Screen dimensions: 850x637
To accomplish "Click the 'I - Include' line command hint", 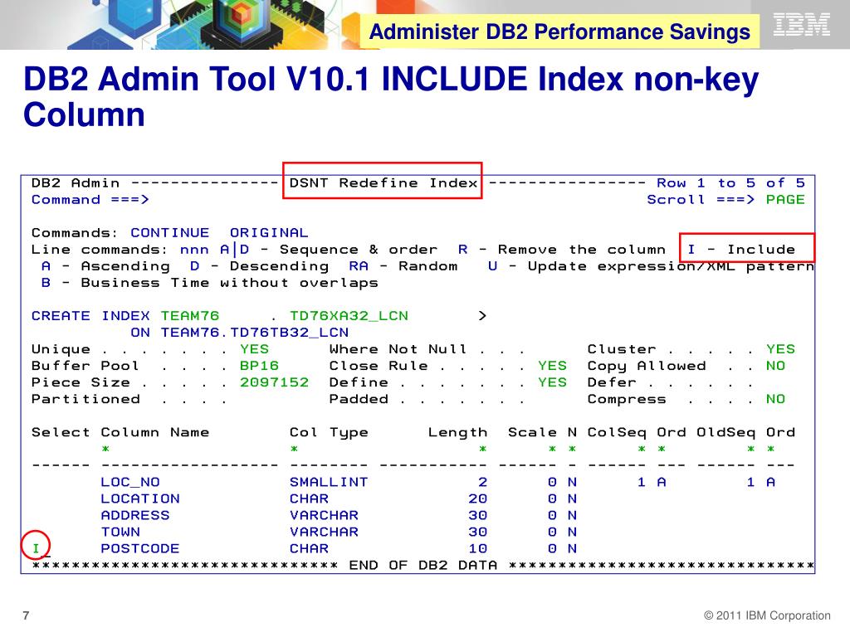I will pos(741,250).
